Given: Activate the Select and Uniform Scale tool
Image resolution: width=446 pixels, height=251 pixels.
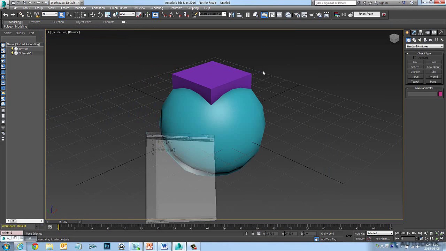Looking at the screenshot, I should (108, 15).
